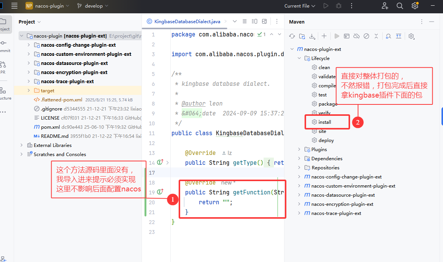
Task: Expand the method folded on line 14
Action: 168,163
